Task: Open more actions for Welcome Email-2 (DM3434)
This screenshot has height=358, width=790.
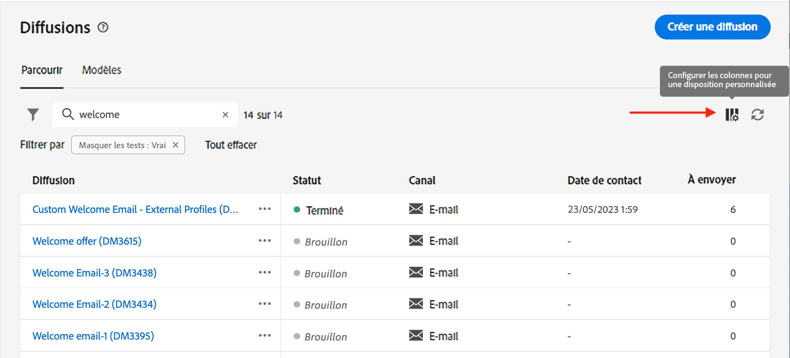Action: click(264, 304)
